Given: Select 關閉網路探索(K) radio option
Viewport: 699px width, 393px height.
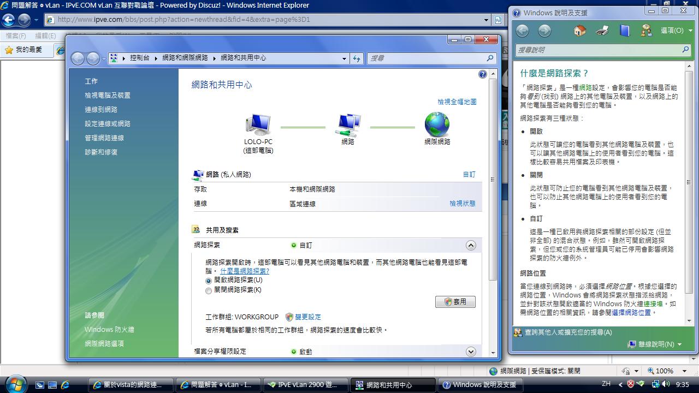Looking at the screenshot, I should pyautogui.click(x=208, y=290).
